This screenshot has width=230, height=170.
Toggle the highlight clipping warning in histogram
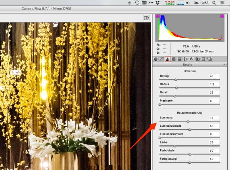coord(222,16)
